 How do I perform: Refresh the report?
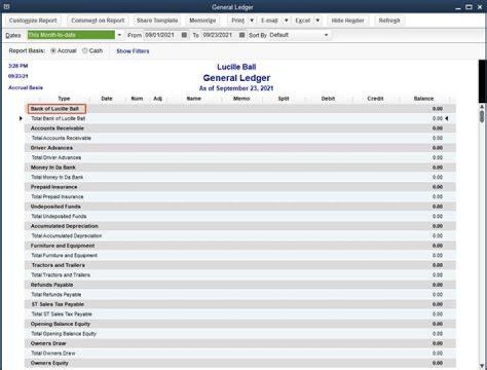(389, 20)
